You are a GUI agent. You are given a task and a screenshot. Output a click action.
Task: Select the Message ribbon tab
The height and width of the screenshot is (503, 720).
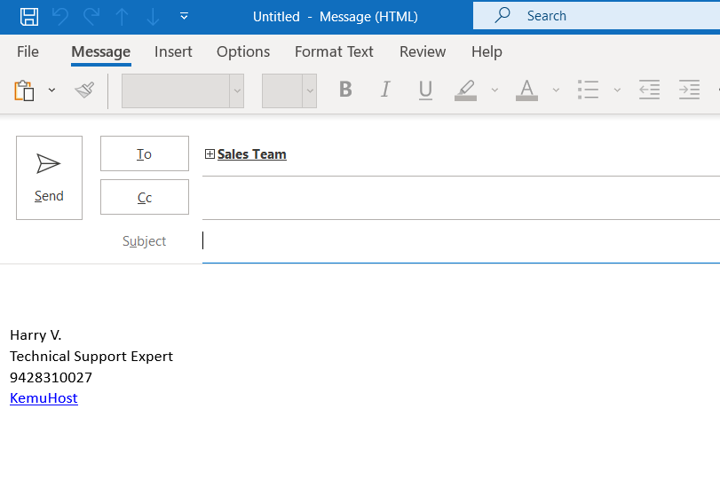[x=101, y=51]
